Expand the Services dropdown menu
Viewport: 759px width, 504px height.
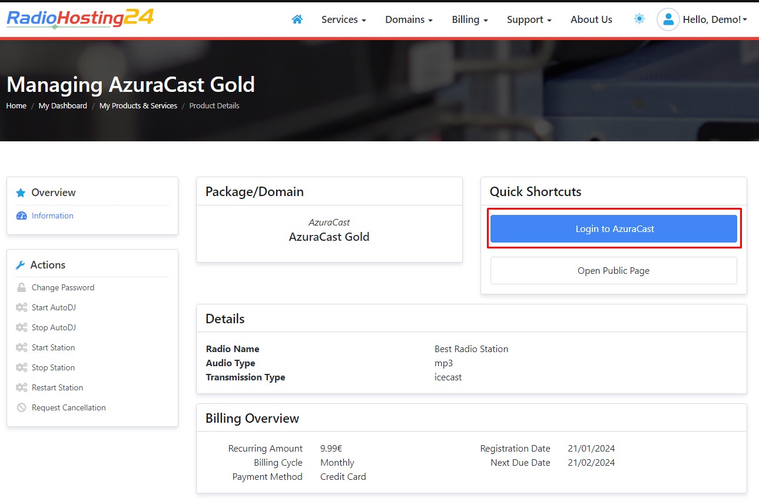pos(343,19)
